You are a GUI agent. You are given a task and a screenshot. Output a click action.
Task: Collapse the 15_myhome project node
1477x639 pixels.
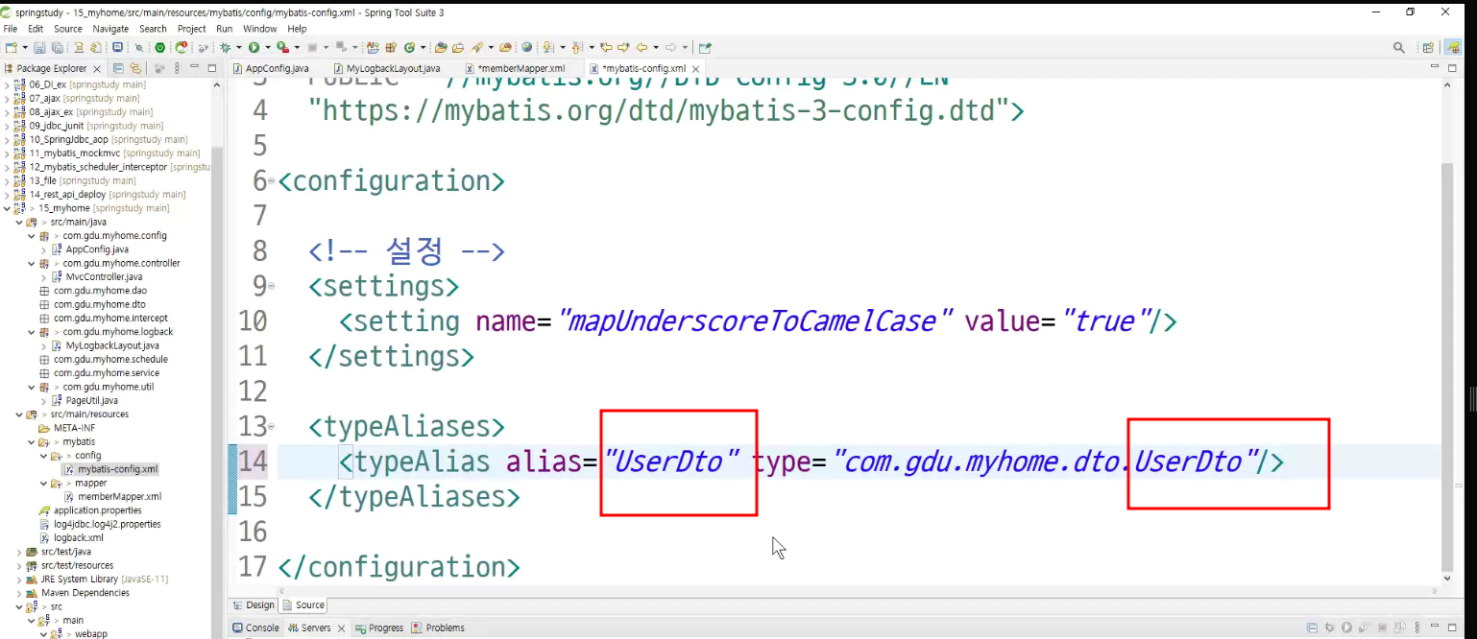coord(8,208)
